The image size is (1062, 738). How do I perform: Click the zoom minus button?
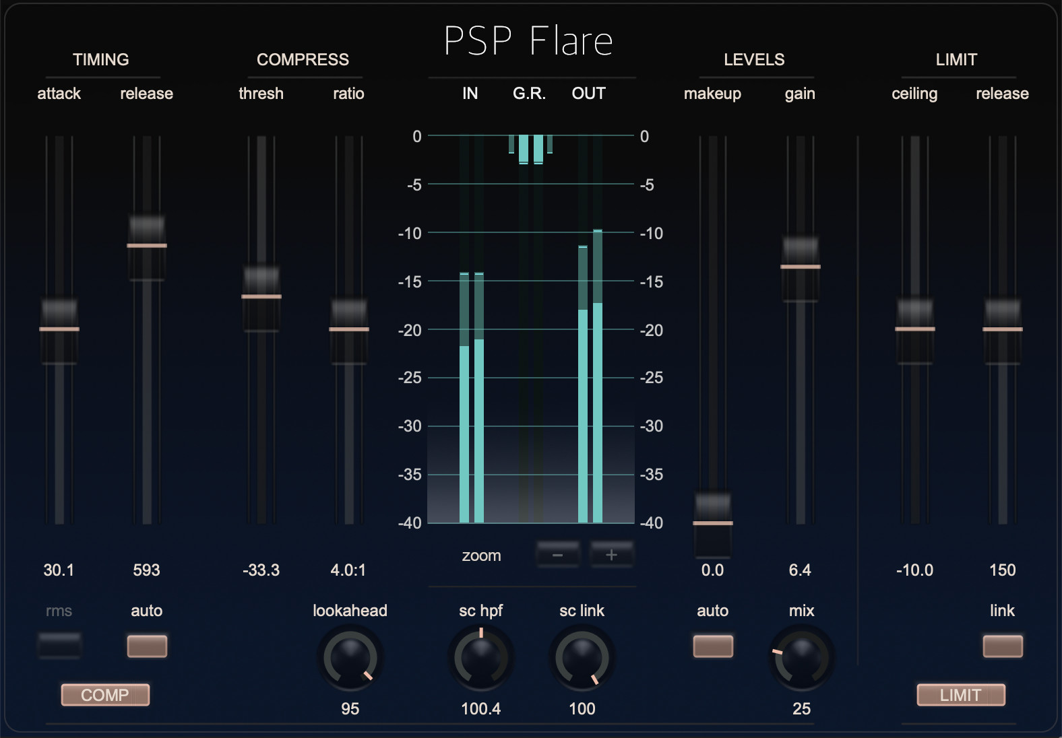point(557,555)
